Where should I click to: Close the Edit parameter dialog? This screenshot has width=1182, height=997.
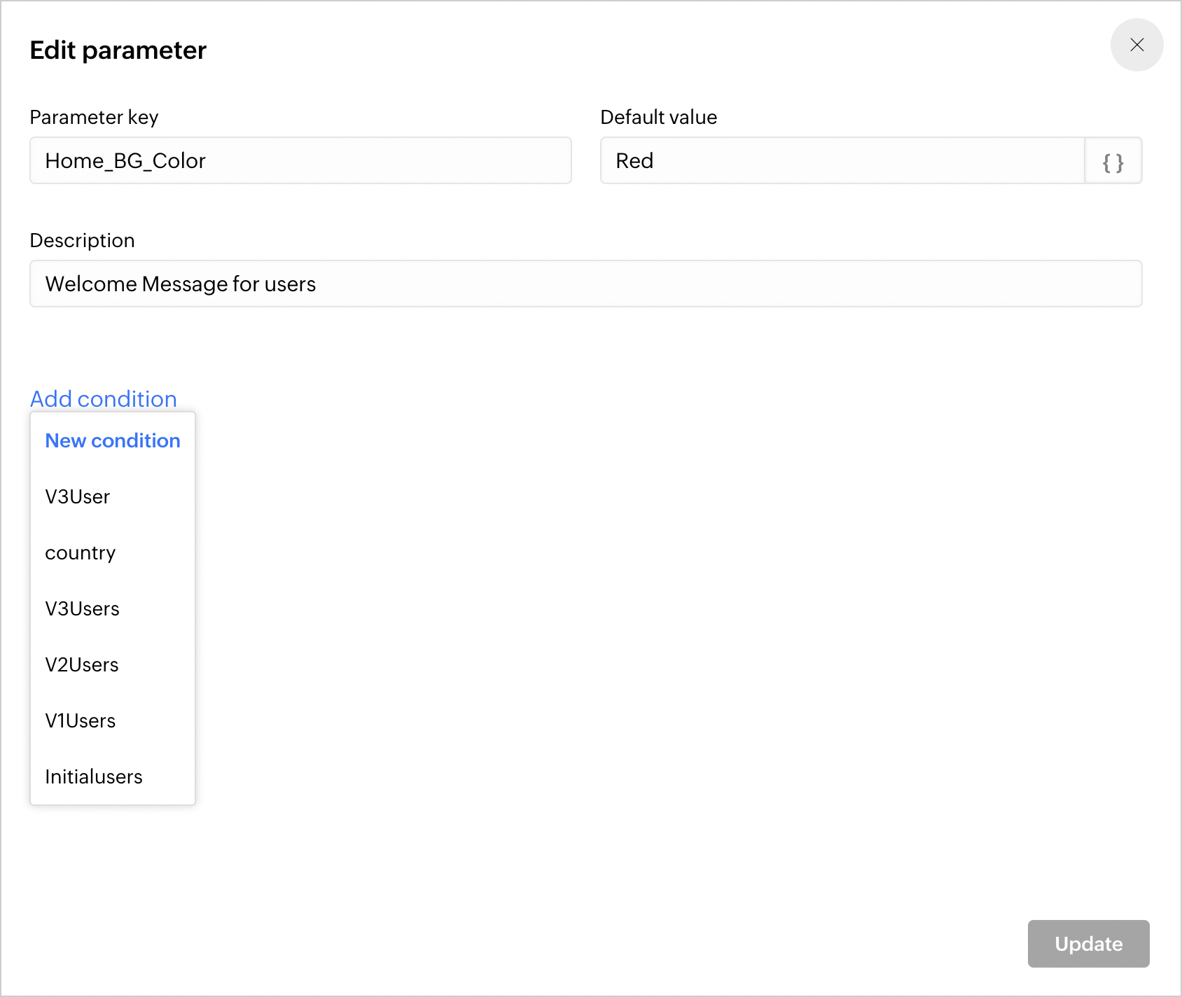(1136, 45)
